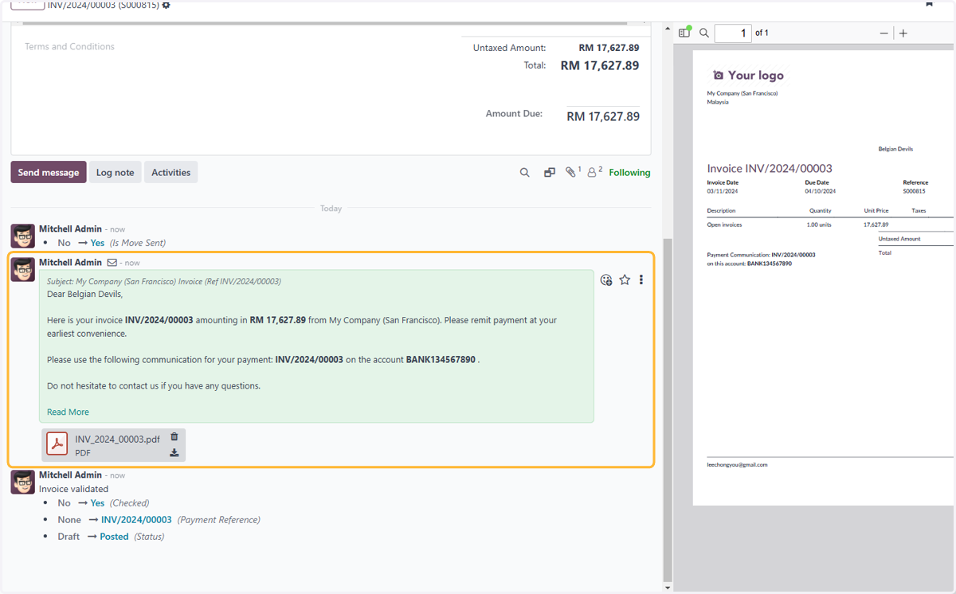Click the Your logo placeholder in the PDF

click(748, 75)
